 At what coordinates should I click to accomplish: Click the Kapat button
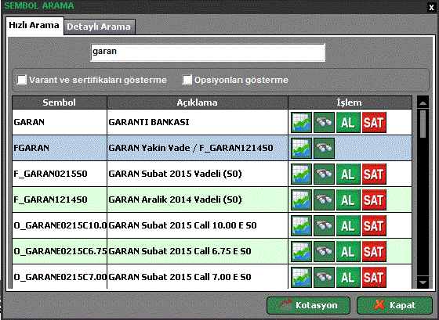(394, 305)
